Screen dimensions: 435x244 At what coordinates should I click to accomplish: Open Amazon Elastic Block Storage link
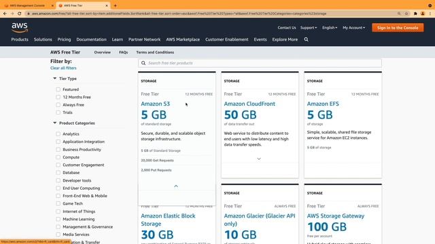[x=168, y=220]
